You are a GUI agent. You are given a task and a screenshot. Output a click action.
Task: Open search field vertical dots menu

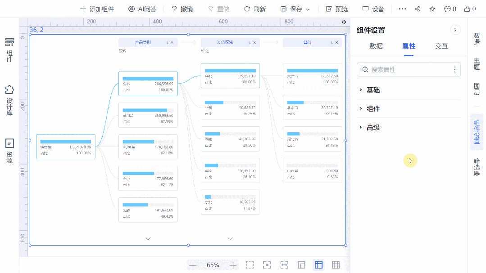(x=454, y=70)
